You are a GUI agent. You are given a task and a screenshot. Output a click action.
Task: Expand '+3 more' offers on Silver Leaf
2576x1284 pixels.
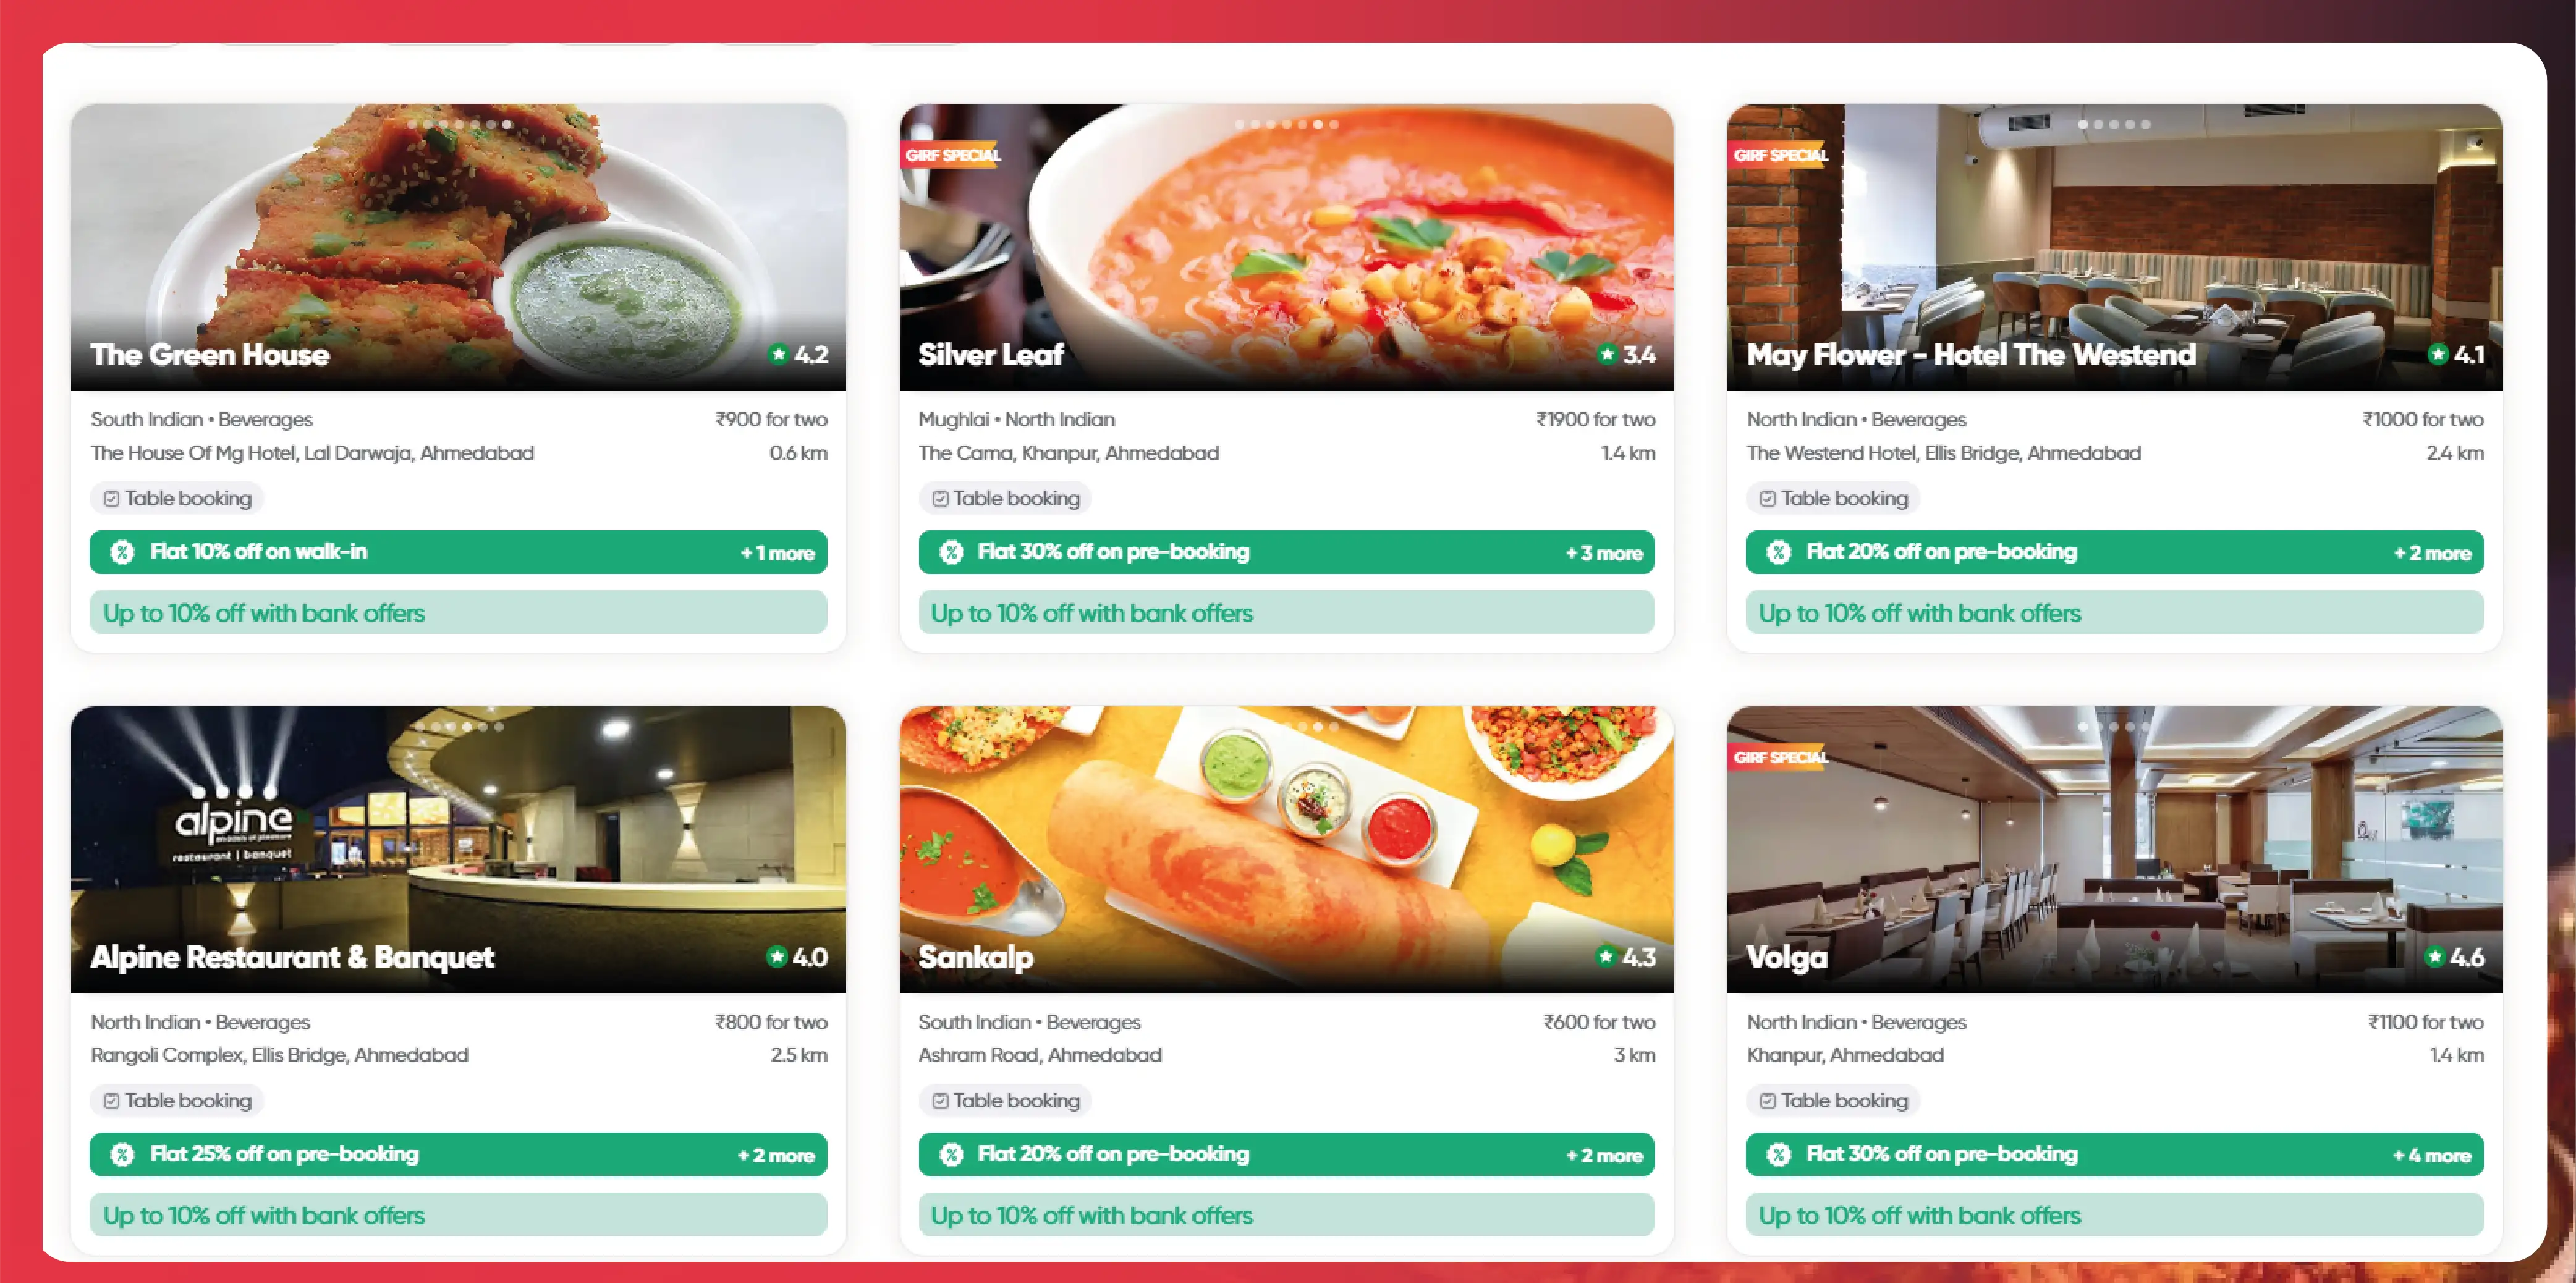click(x=1604, y=553)
